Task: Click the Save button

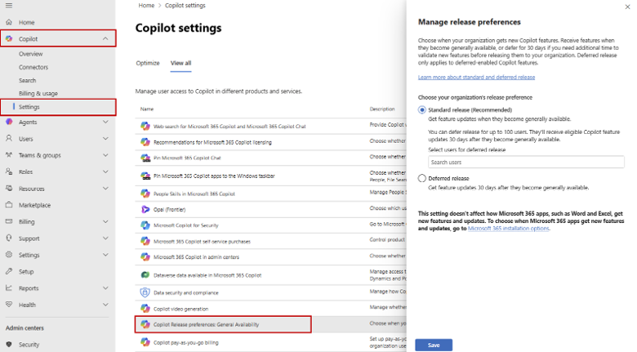Action: click(433, 345)
